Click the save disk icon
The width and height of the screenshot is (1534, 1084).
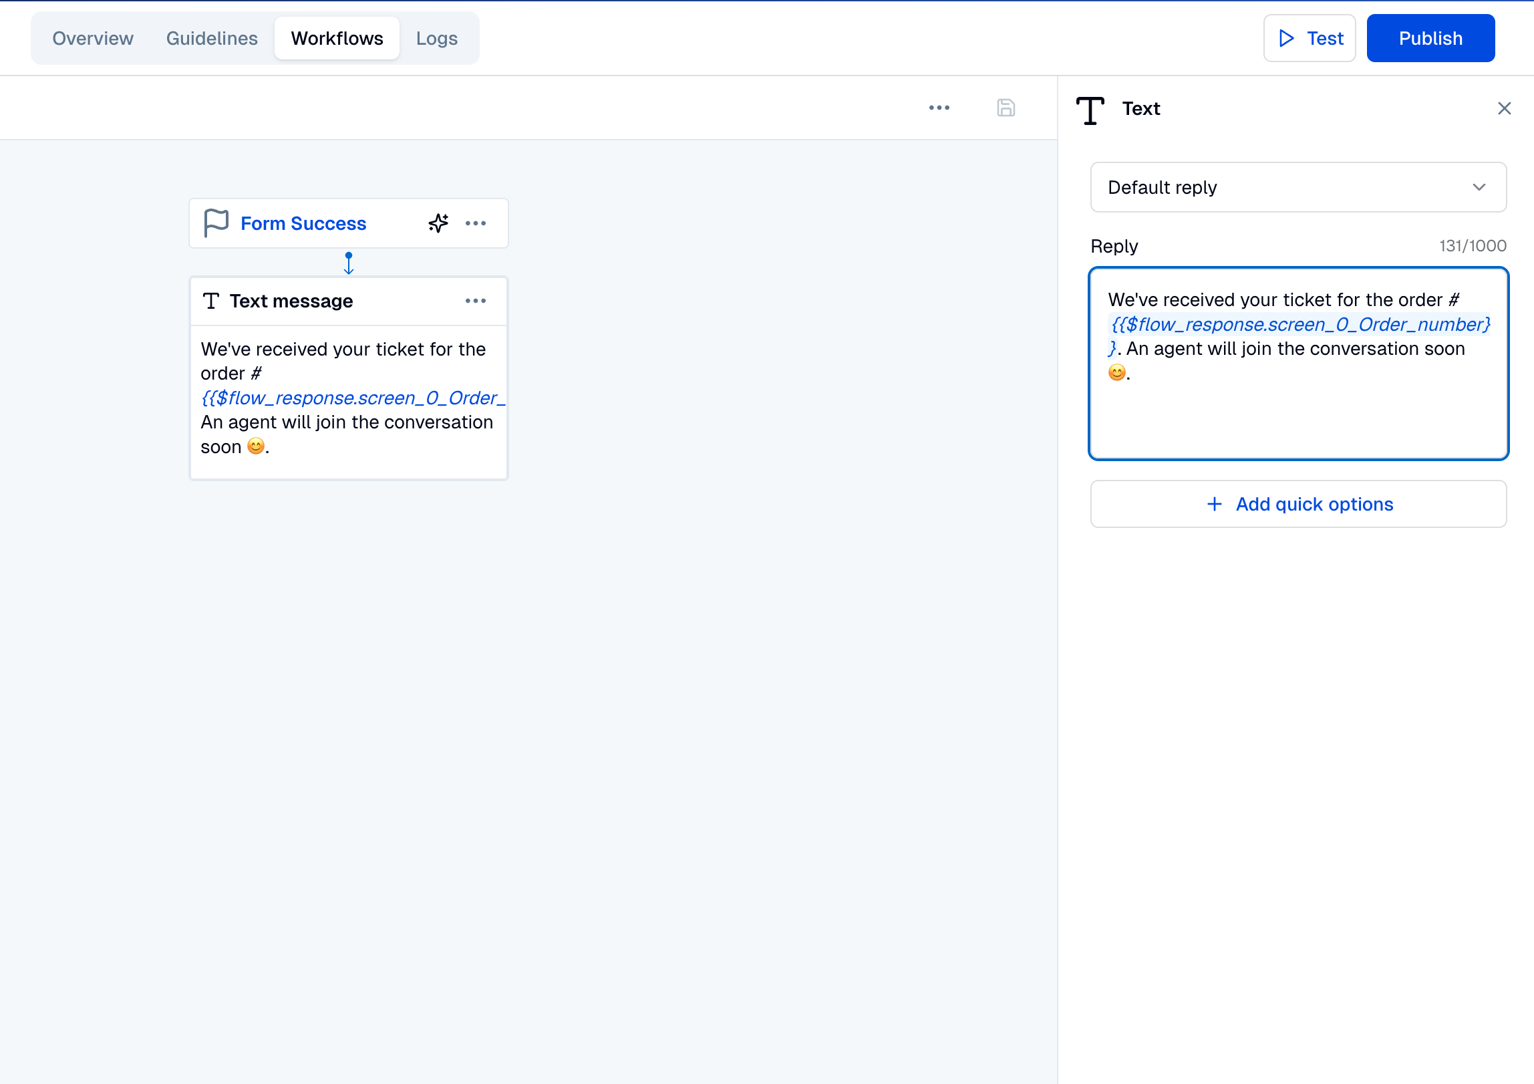coord(1006,108)
